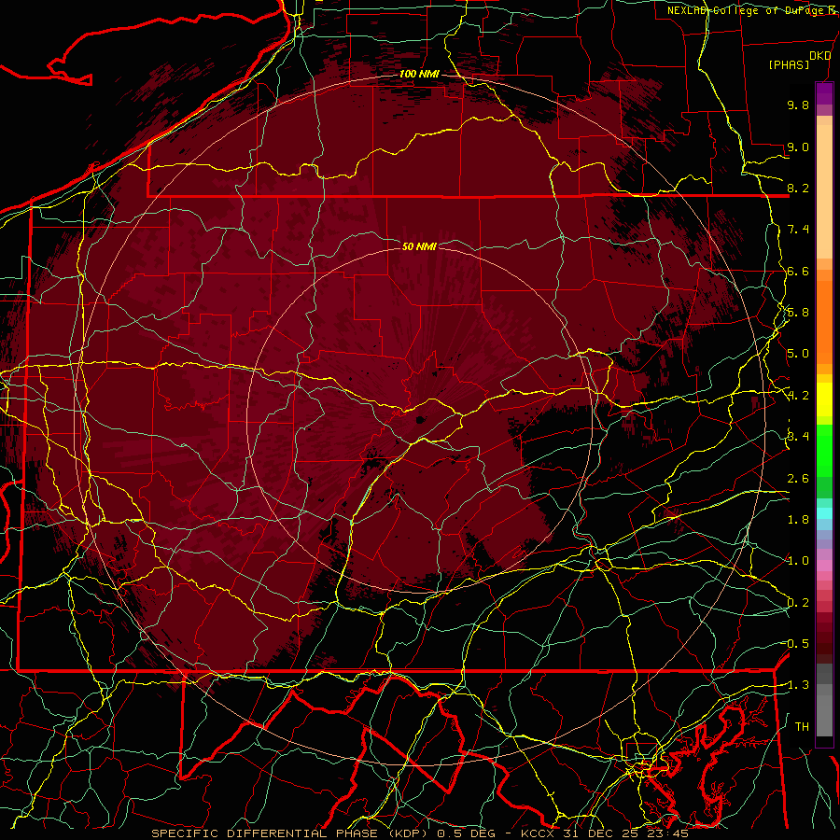Click the 6.6 legend value
Viewport: 840px width, 840px height.
coord(798,271)
